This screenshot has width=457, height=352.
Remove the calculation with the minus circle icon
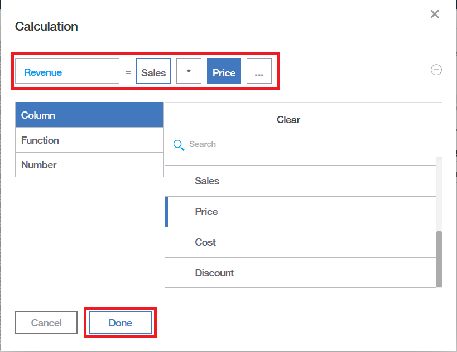[436, 70]
